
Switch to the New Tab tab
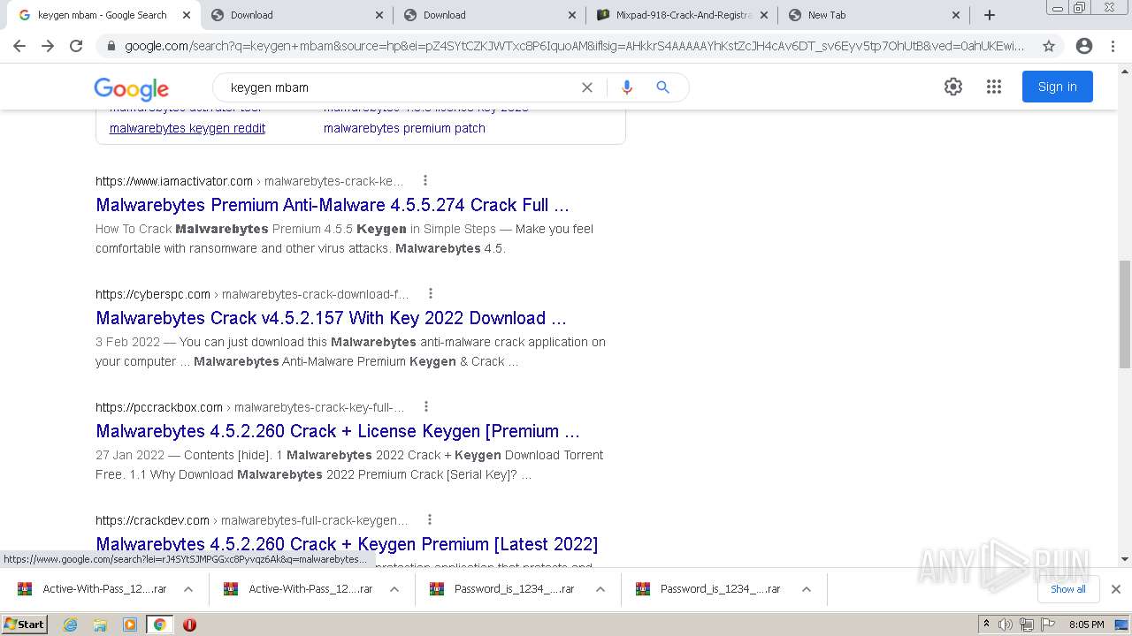coord(875,15)
